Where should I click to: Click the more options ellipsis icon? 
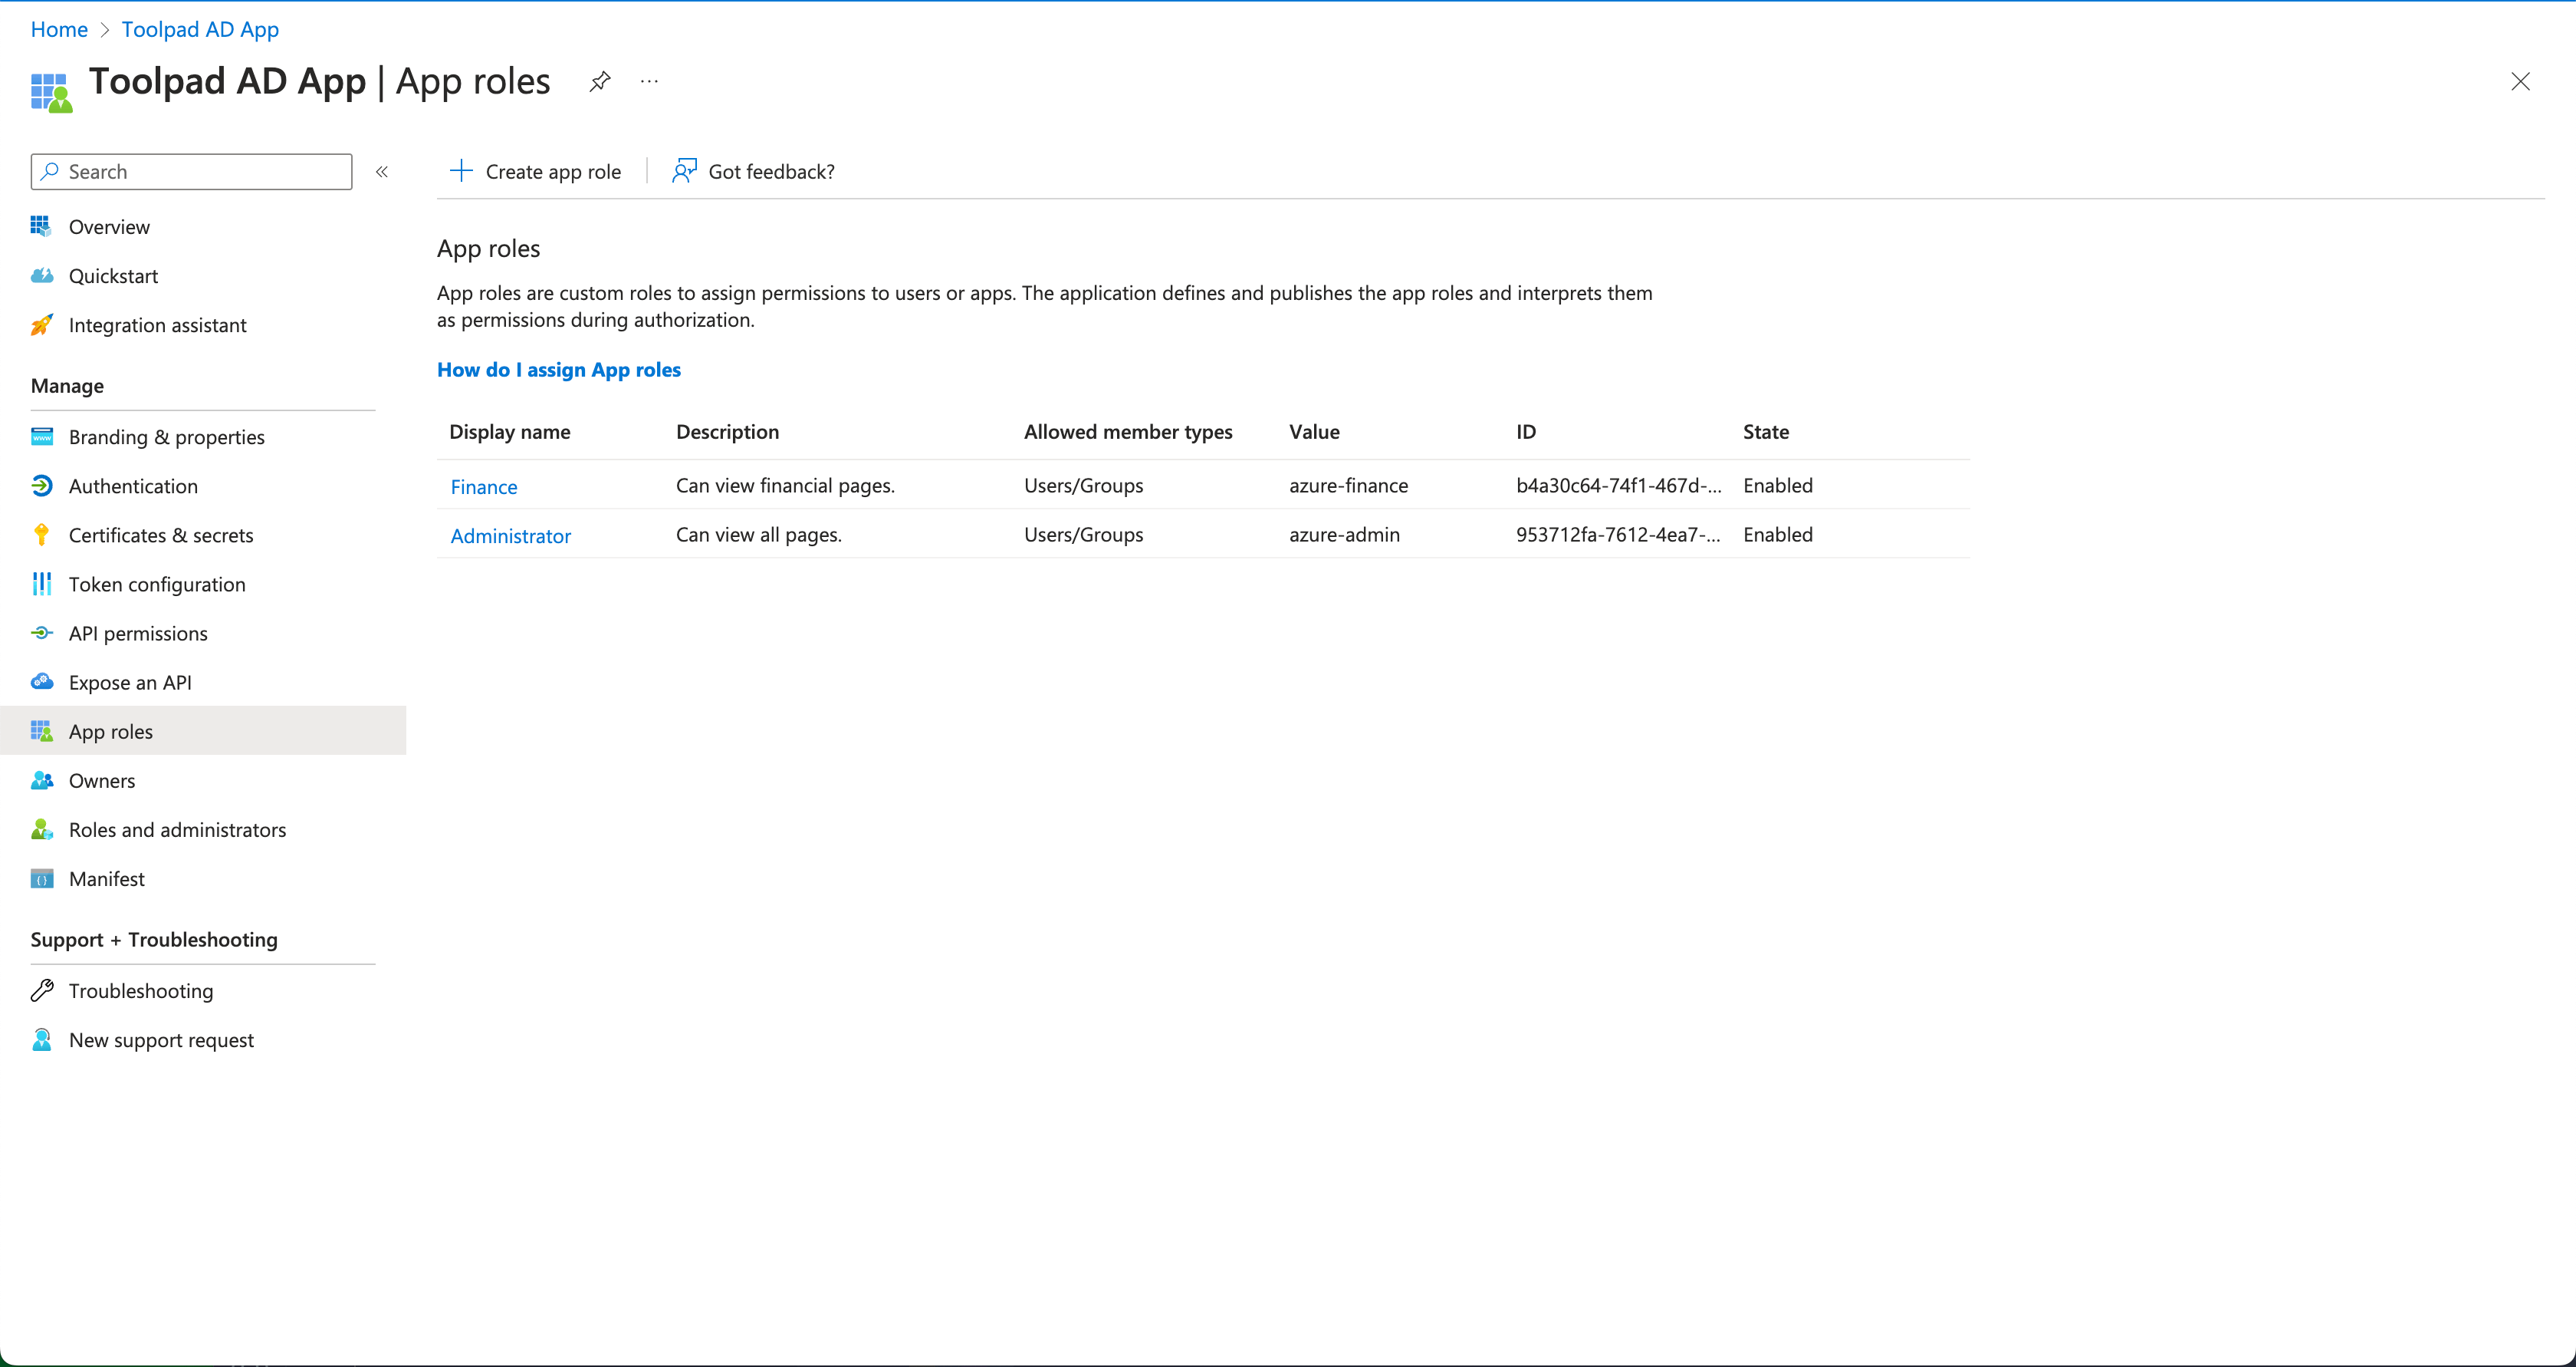[649, 80]
